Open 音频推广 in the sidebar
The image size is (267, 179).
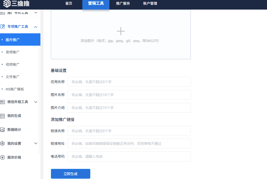pyautogui.click(x=13, y=52)
